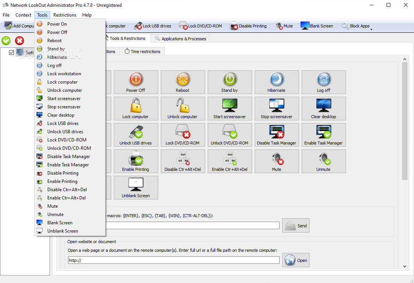The height and width of the screenshot is (283, 414).
Task: Click the Enable Ctr+Alt+Del tile
Action: click(230, 161)
